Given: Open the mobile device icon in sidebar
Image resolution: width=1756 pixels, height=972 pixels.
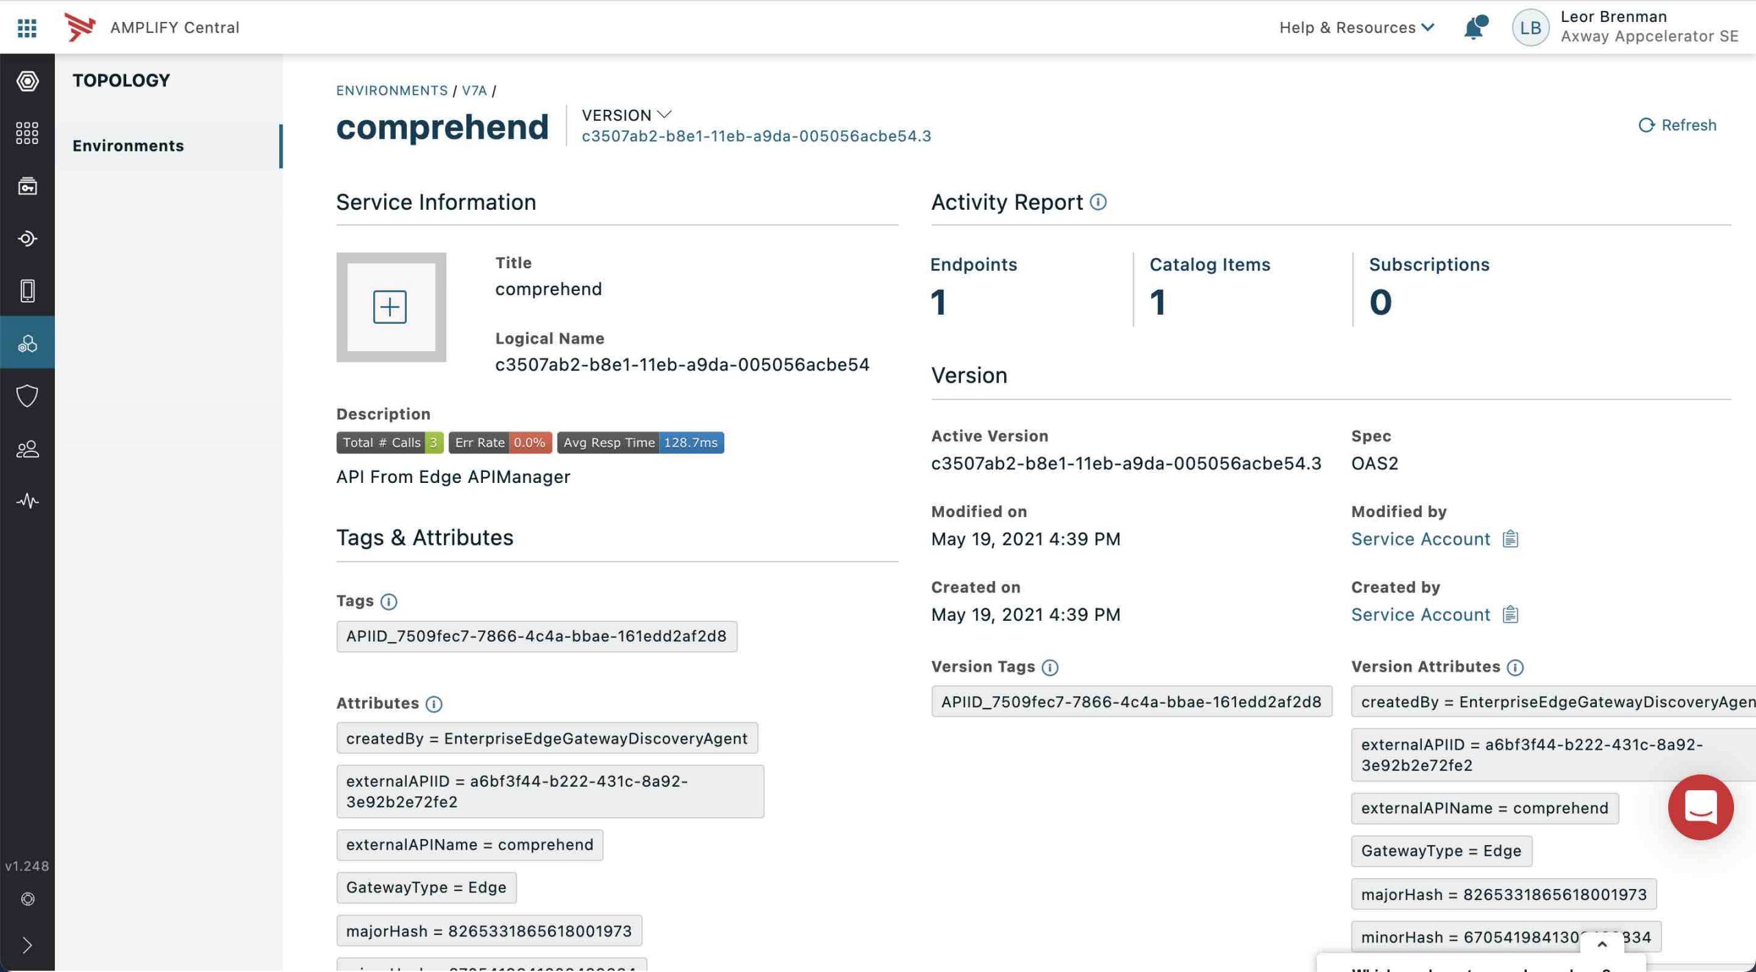Looking at the screenshot, I should pyautogui.click(x=27, y=291).
